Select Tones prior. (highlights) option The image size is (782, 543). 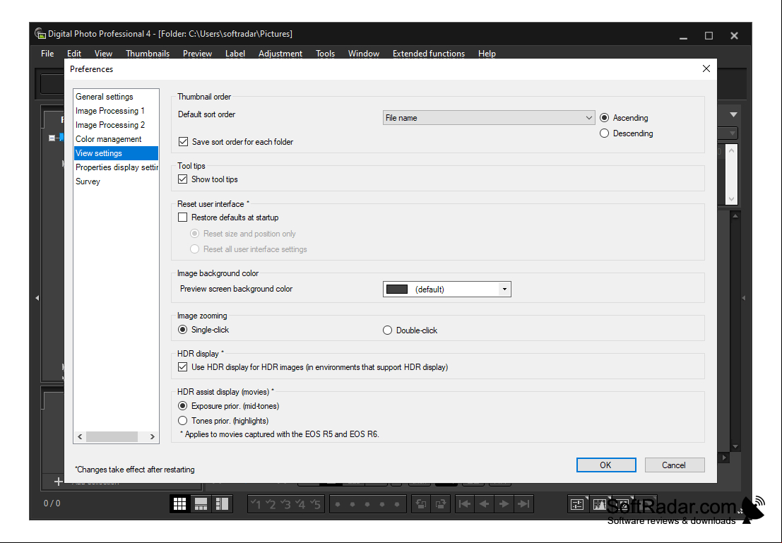tap(183, 421)
